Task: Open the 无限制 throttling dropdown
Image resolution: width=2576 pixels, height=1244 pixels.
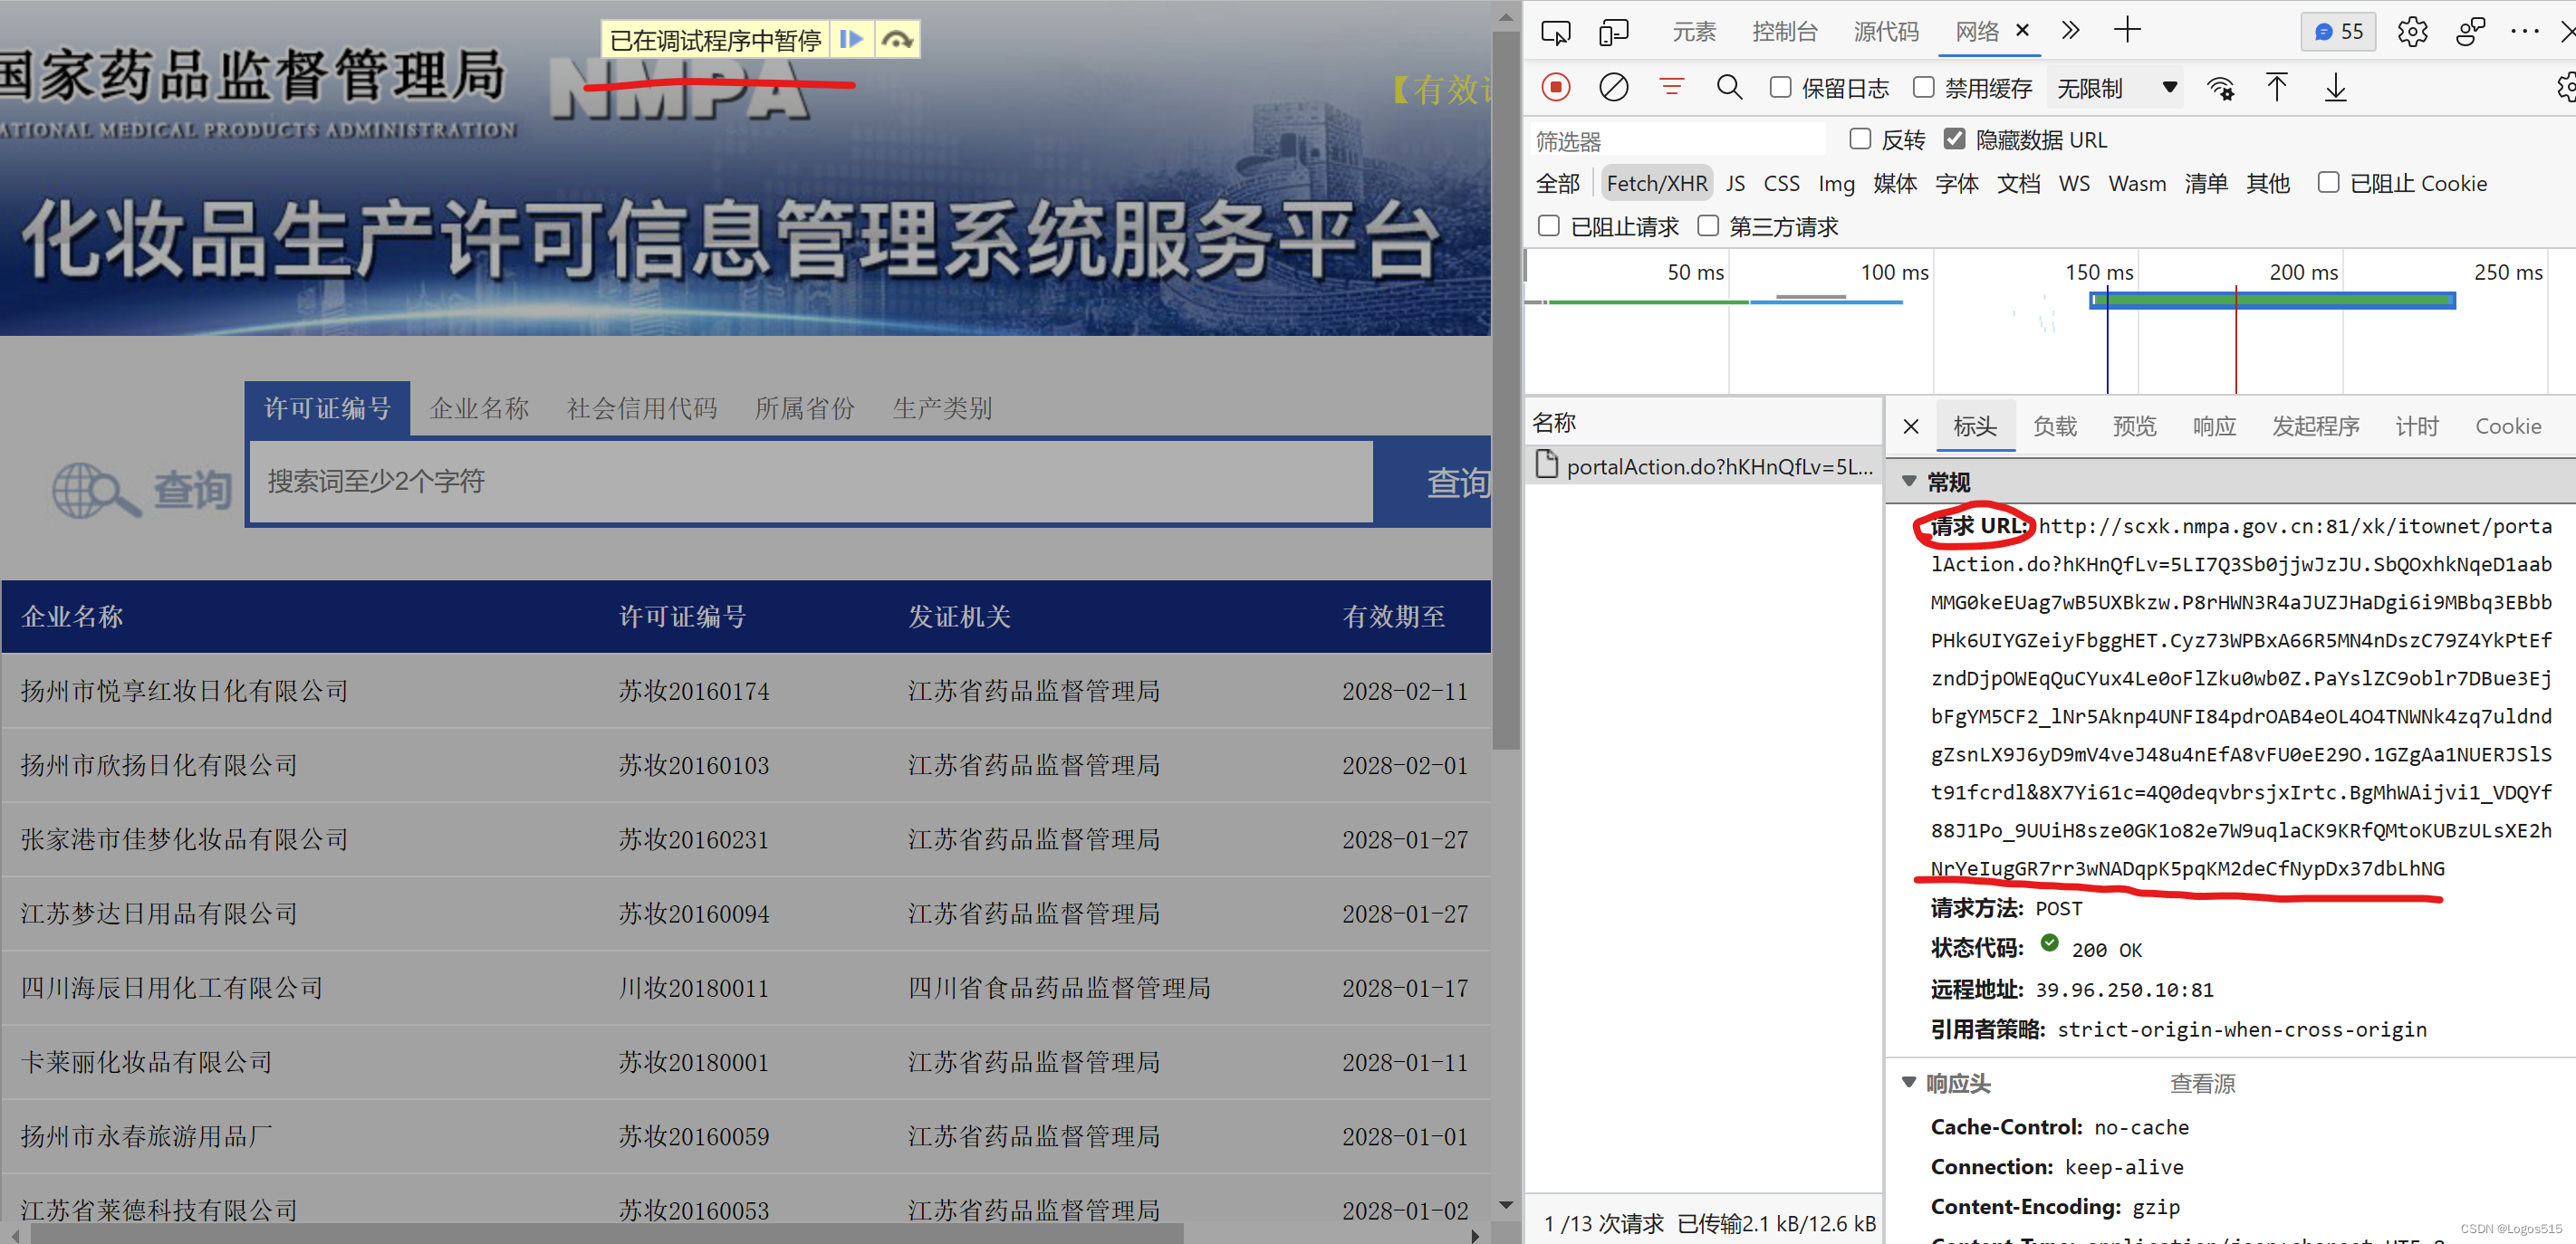Action: [x=2116, y=88]
